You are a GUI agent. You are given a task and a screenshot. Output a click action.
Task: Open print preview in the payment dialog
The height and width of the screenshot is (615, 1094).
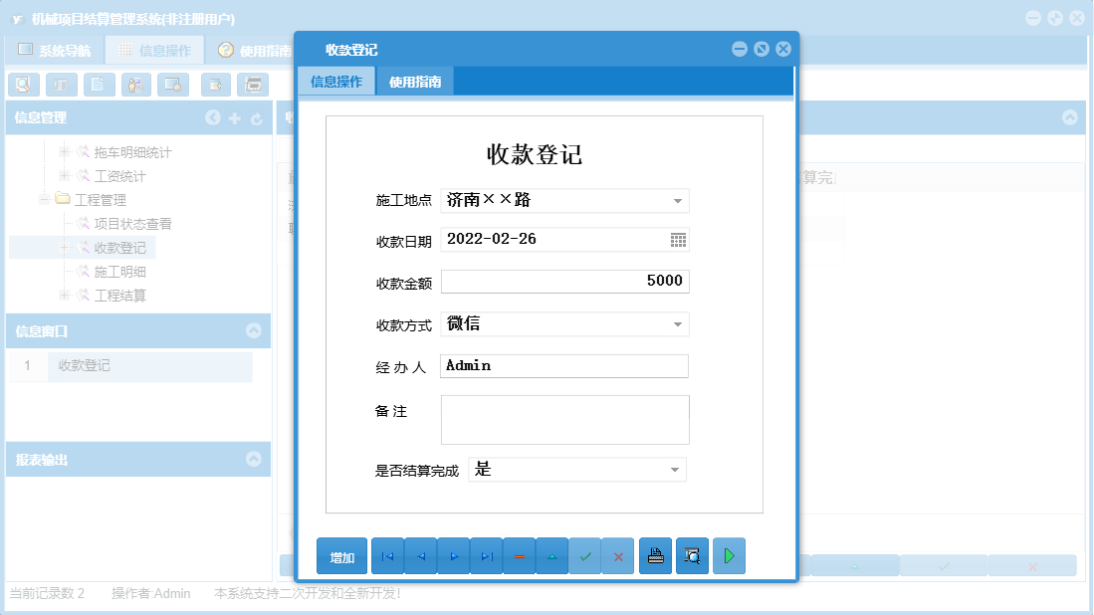(x=693, y=555)
